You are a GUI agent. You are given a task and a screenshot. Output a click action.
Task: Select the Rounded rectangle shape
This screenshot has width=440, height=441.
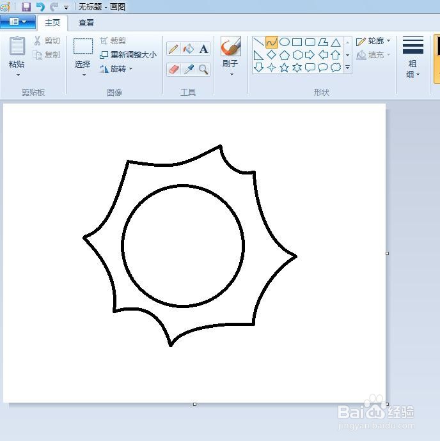click(310, 42)
